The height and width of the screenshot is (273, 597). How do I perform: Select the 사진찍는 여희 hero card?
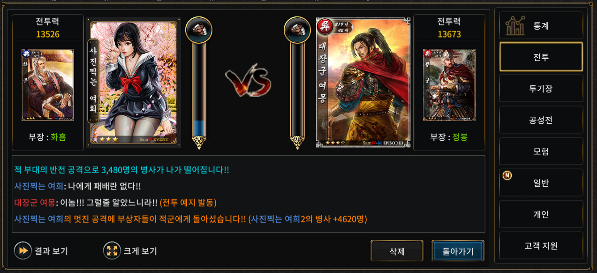134,83
